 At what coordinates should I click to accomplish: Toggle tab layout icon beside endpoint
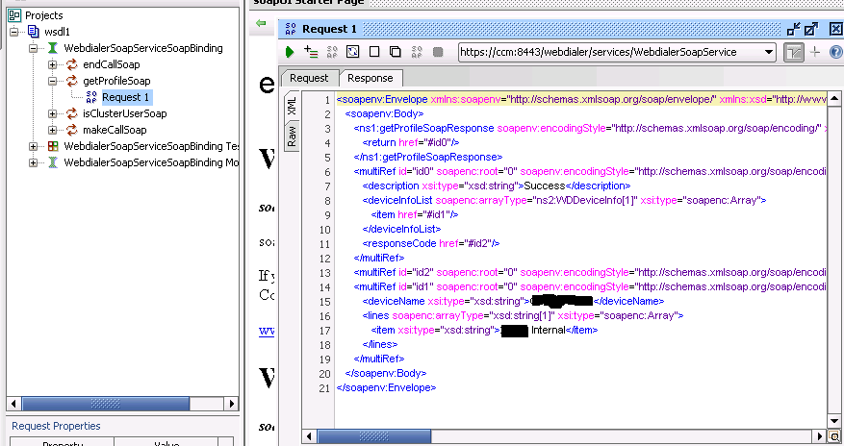[x=793, y=52]
